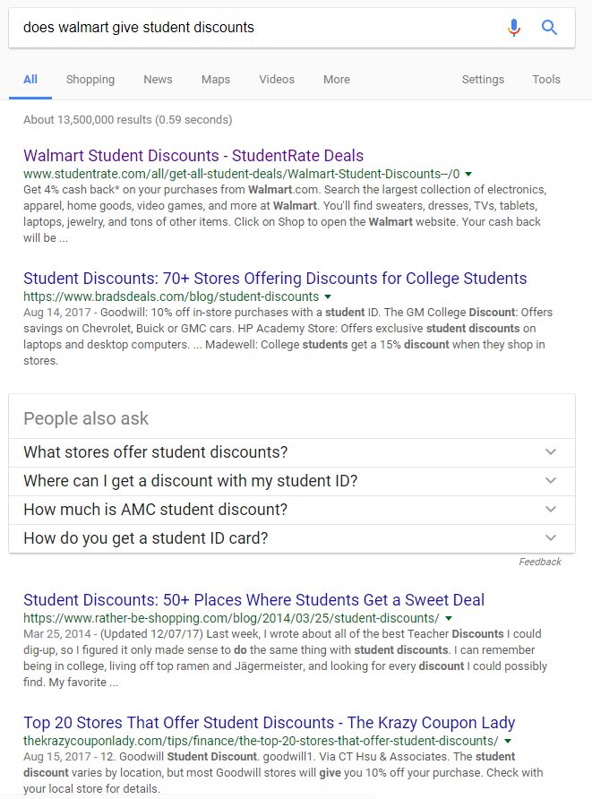Image resolution: width=592 pixels, height=799 pixels.
Task: Expand "Where can I get a discount with my student ID?"
Action: point(292,481)
